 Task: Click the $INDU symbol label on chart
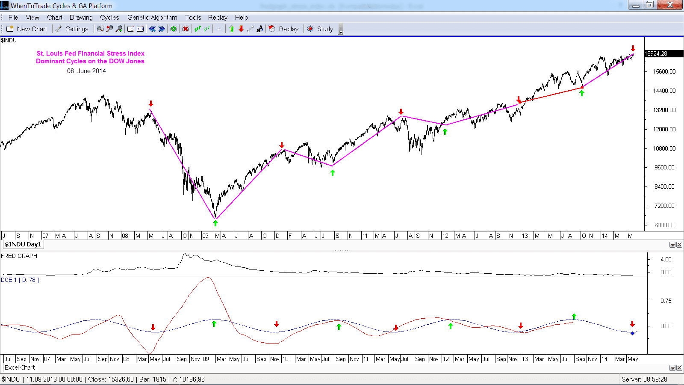click(x=9, y=40)
